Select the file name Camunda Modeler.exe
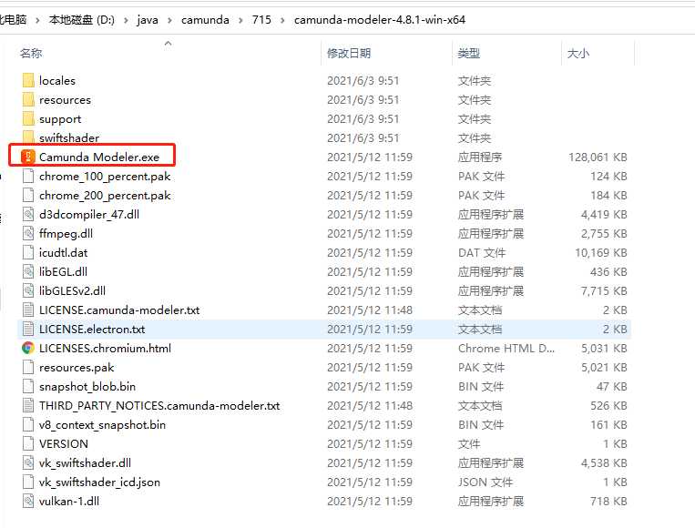The image size is (695, 528). [99, 157]
